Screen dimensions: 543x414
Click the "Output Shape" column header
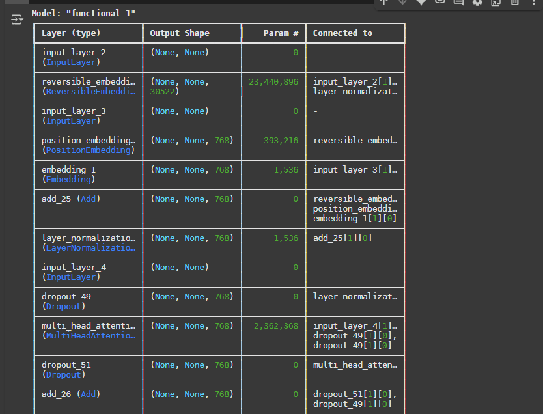[180, 33]
